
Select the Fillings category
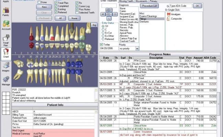[152, 19]
